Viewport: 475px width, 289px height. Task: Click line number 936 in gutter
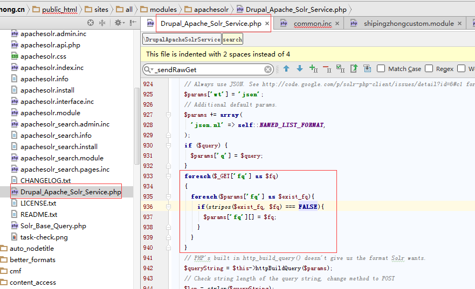[148, 207]
